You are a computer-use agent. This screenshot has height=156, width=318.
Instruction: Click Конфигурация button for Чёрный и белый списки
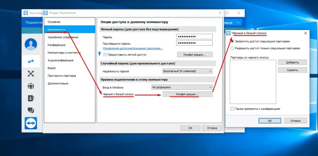click(187, 94)
